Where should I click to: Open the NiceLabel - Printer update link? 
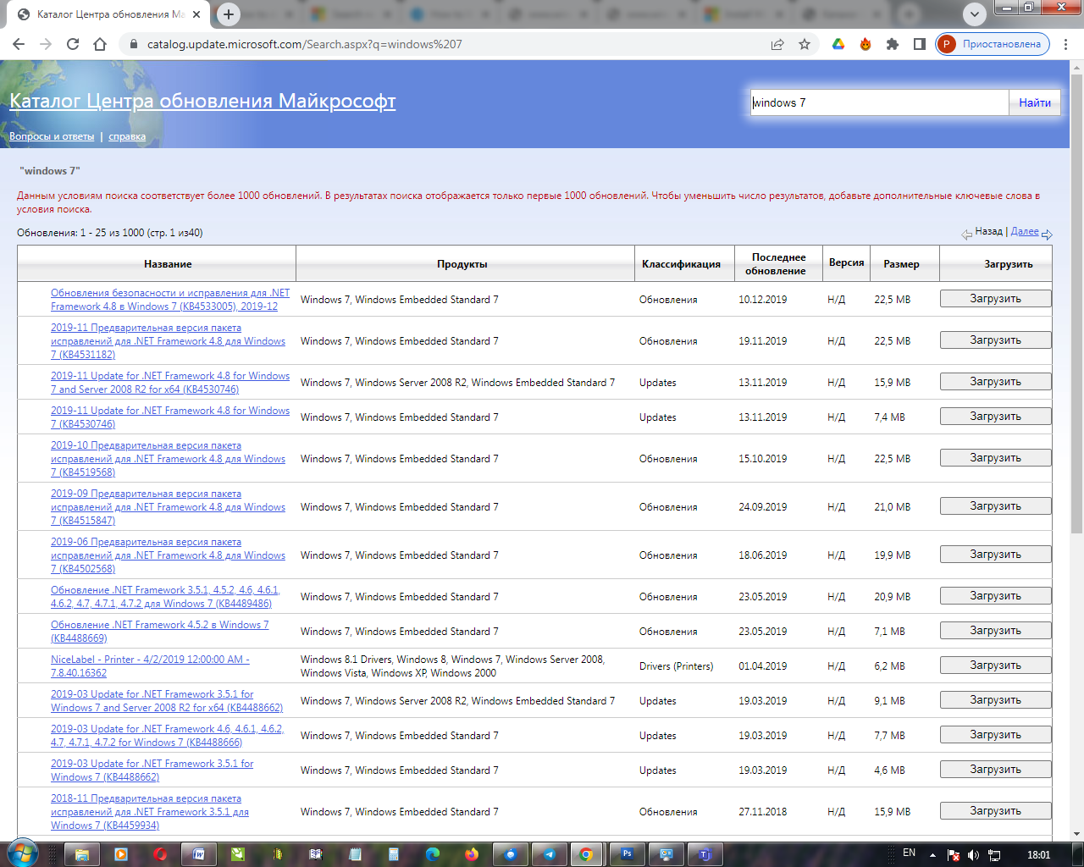click(x=150, y=666)
